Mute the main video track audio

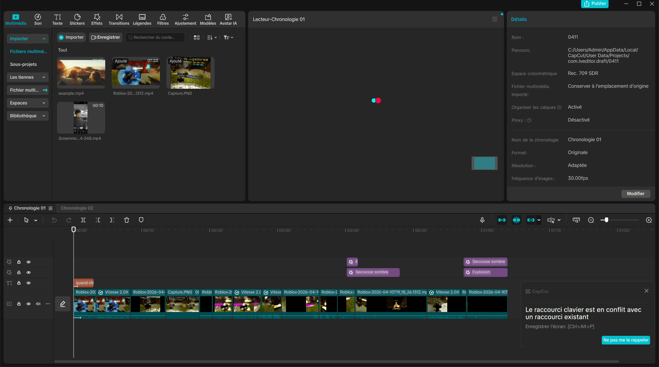point(38,304)
